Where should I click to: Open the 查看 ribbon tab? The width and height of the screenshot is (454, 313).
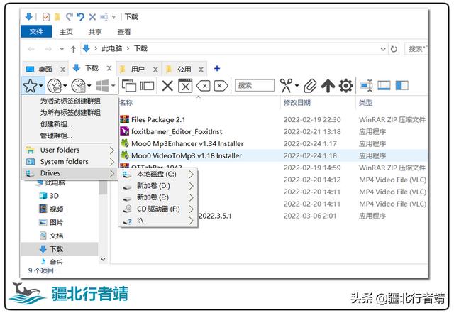pos(124,32)
